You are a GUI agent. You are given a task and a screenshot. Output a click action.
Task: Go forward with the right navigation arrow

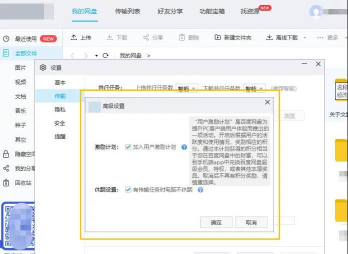coord(86,55)
